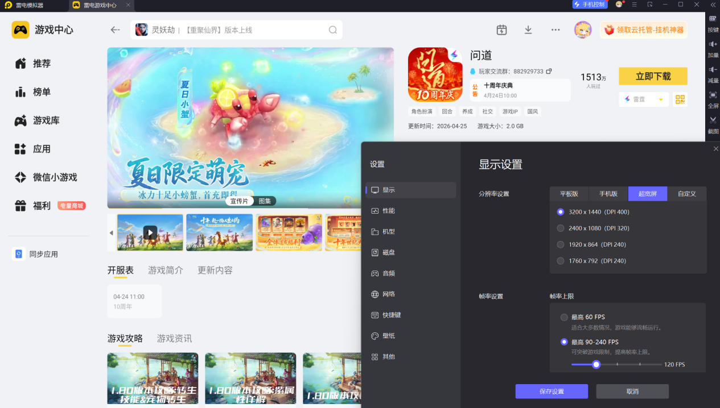Viewport: 720px width, 408px height.
Task: Click 保存设置 save settings button
Action: [x=552, y=392]
